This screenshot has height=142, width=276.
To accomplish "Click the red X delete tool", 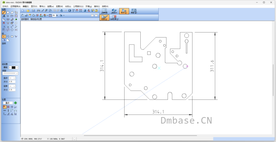I will coord(4,23).
